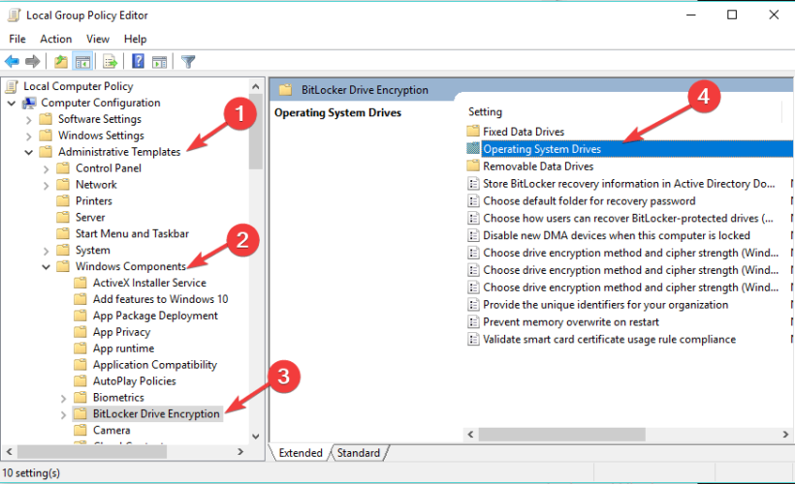Select App Package Deployment tree item
795x484 pixels.
tap(155, 316)
